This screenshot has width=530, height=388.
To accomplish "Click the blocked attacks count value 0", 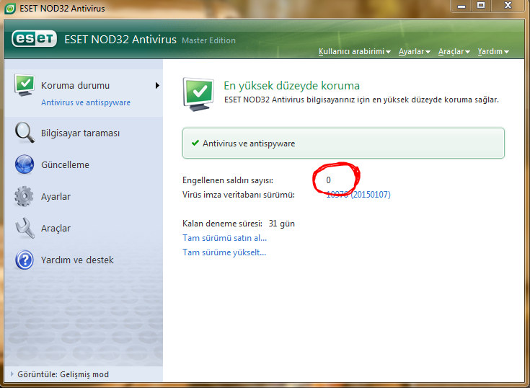I will click(x=328, y=180).
